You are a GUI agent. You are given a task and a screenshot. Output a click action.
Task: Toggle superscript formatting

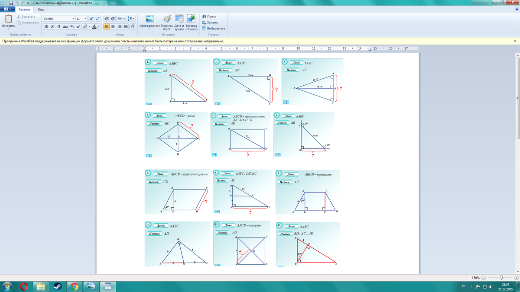click(78, 26)
